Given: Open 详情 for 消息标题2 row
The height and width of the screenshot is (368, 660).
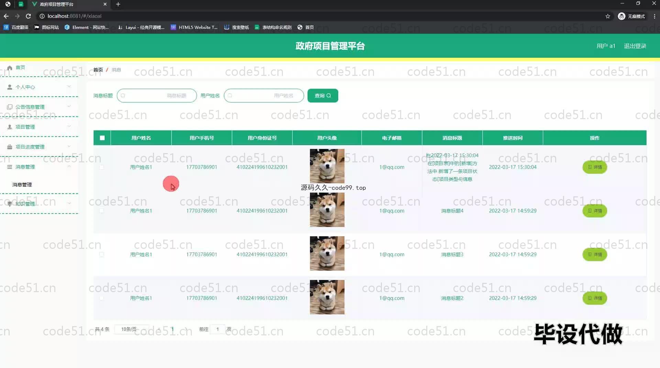Looking at the screenshot, I should point(595,298).
